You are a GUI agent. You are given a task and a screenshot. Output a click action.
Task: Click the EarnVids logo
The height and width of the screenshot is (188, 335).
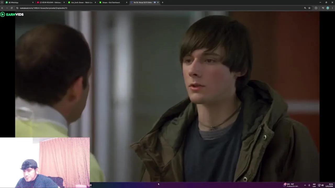pos(12,14)
